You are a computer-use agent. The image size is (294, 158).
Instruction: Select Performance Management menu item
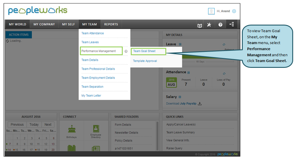[x=99, y=51]
